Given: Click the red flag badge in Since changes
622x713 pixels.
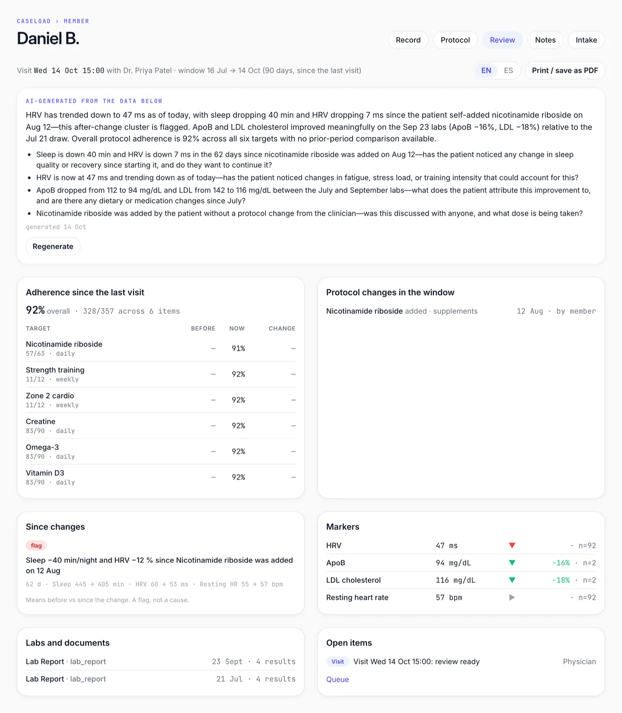Looking at the screenshot, I should click(x=36, y=545).
